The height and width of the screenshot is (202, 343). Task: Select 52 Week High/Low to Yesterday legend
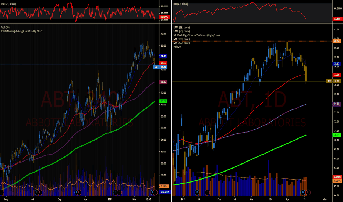[197, 35]
